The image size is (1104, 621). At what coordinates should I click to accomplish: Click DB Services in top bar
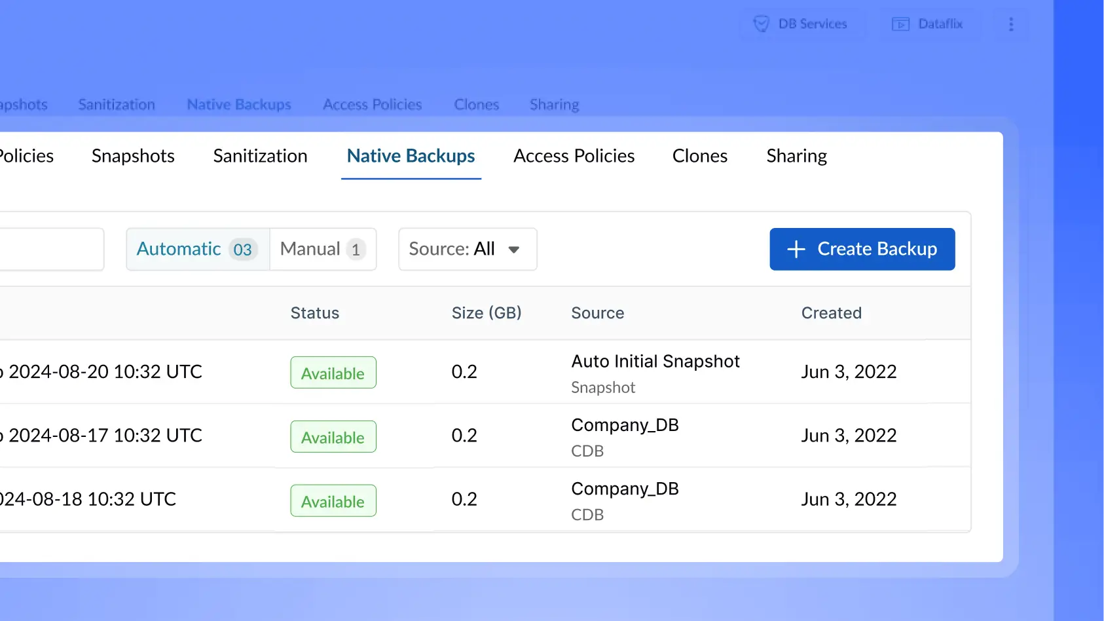pyautogui.click(x=812, y=24)
